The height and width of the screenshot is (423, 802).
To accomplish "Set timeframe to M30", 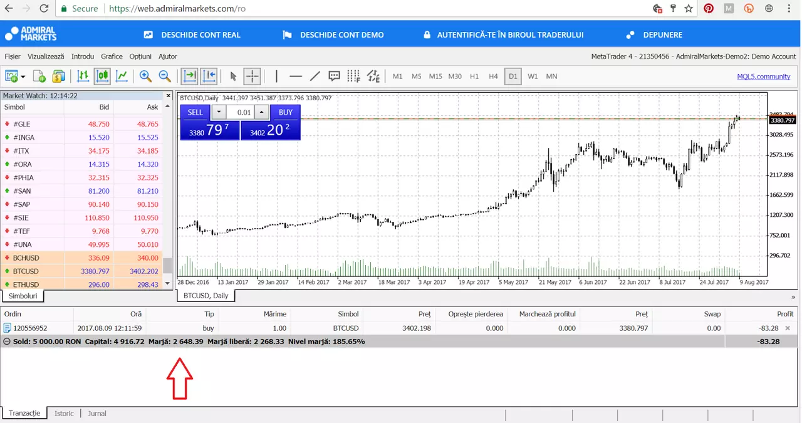I will [455, 76].
